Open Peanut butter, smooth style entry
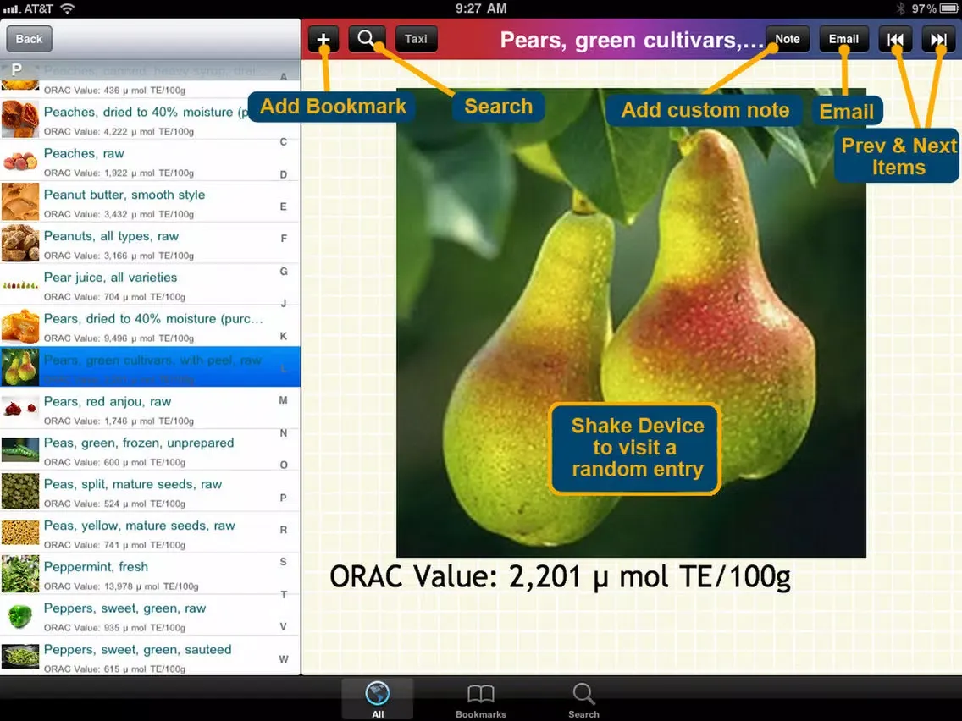Viewport: 962px width, 721px height. coord(151,202)
